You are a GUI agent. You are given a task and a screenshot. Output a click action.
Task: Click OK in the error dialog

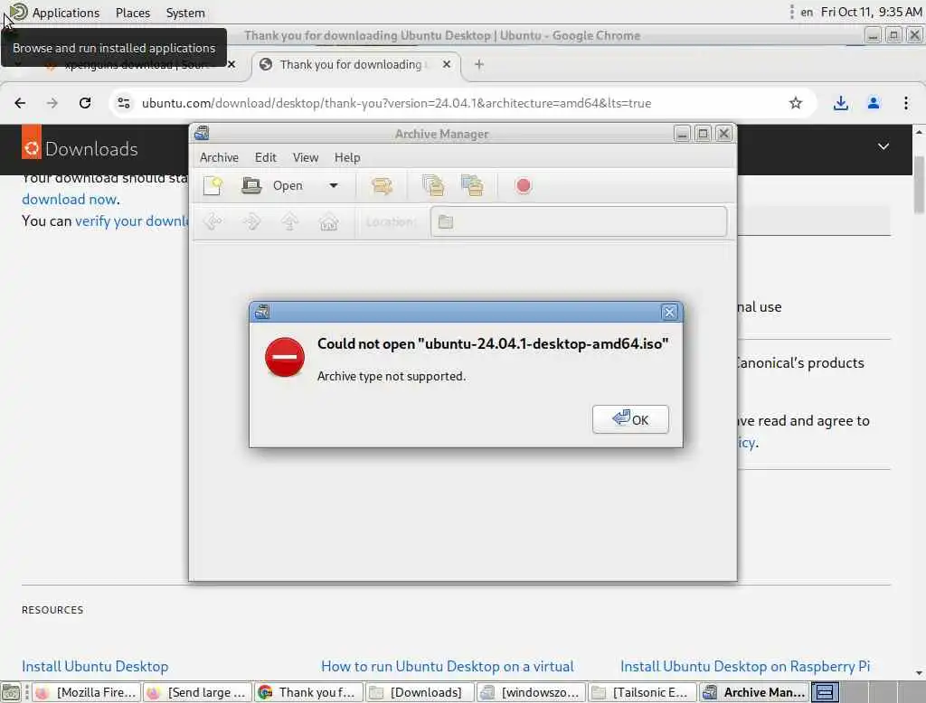(630, 419)
